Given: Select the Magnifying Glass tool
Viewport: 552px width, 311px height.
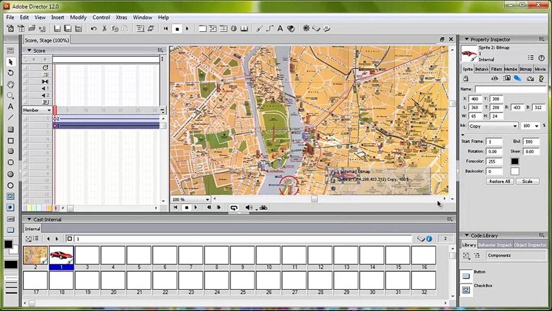Looking at the screenshot, I should (x=11, y=95).
